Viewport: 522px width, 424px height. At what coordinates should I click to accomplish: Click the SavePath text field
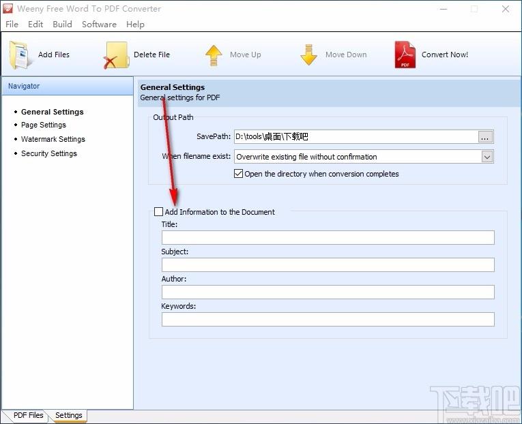tap(356, 137)
